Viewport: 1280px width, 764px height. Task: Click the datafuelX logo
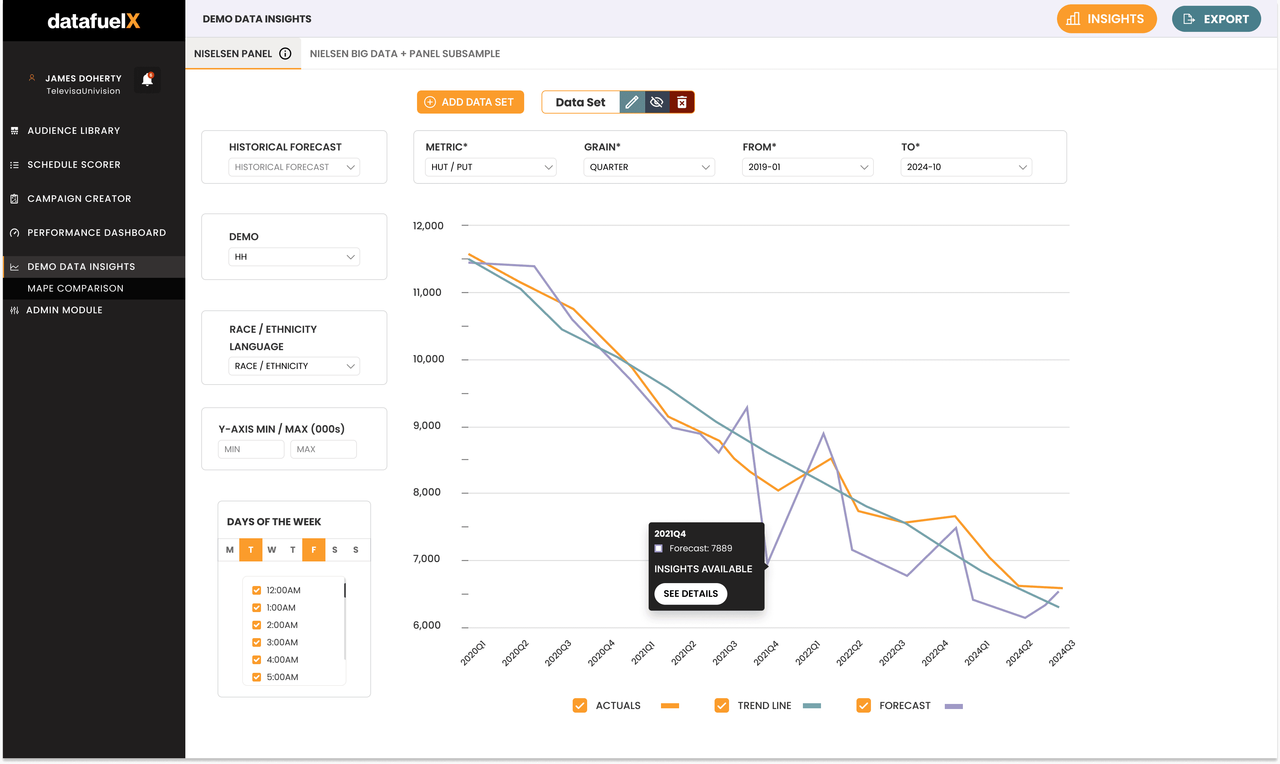coord(94,21)
